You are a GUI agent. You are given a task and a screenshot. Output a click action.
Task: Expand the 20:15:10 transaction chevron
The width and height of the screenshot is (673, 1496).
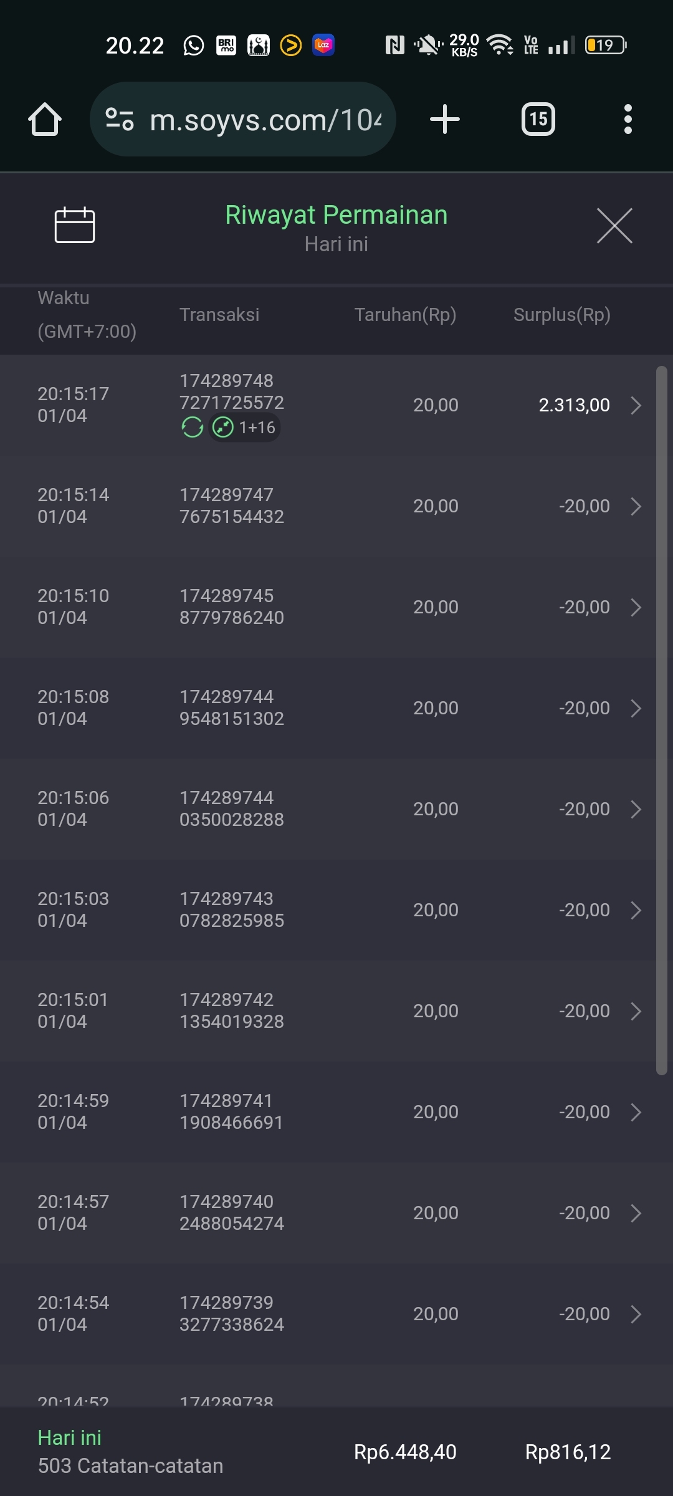(x=636, y=607)
